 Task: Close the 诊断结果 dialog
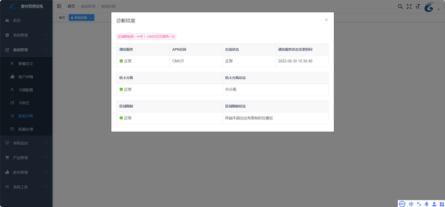[327, 20]
